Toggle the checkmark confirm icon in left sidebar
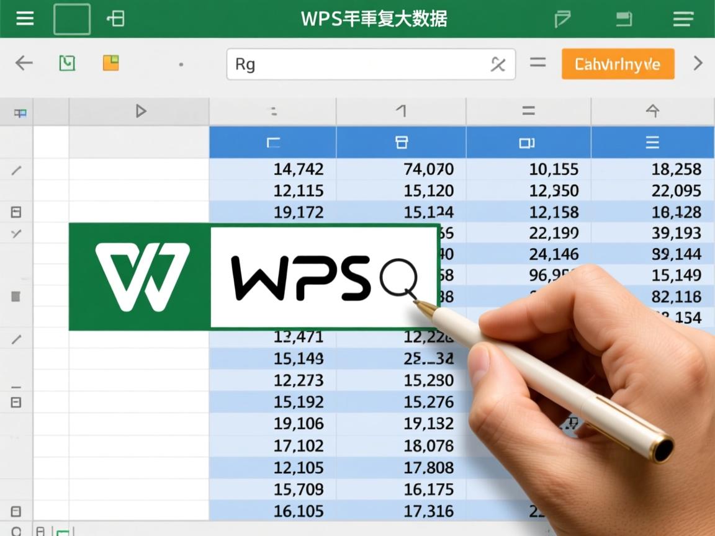The height and width of the screenshot is (536, 715). [15, 234]
